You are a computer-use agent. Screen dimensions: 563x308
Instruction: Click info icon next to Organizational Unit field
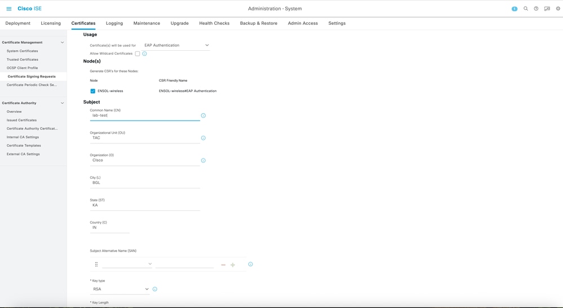tap(203, 138)
